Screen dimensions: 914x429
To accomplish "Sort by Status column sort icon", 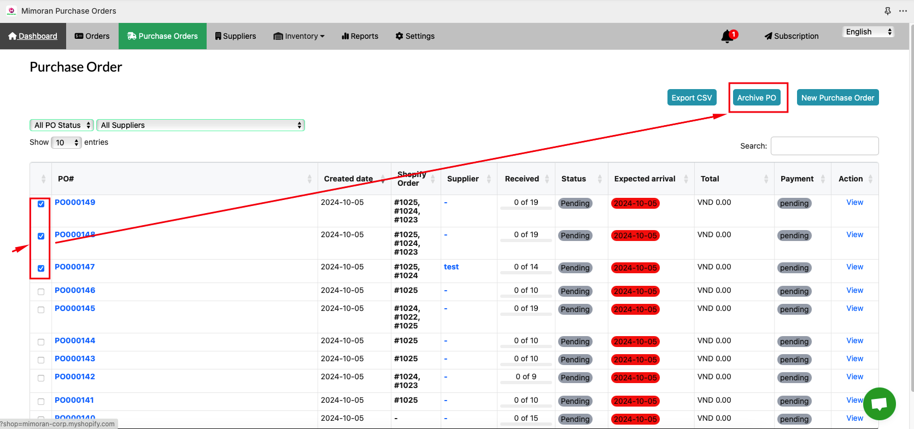I will tap(600, 179).
